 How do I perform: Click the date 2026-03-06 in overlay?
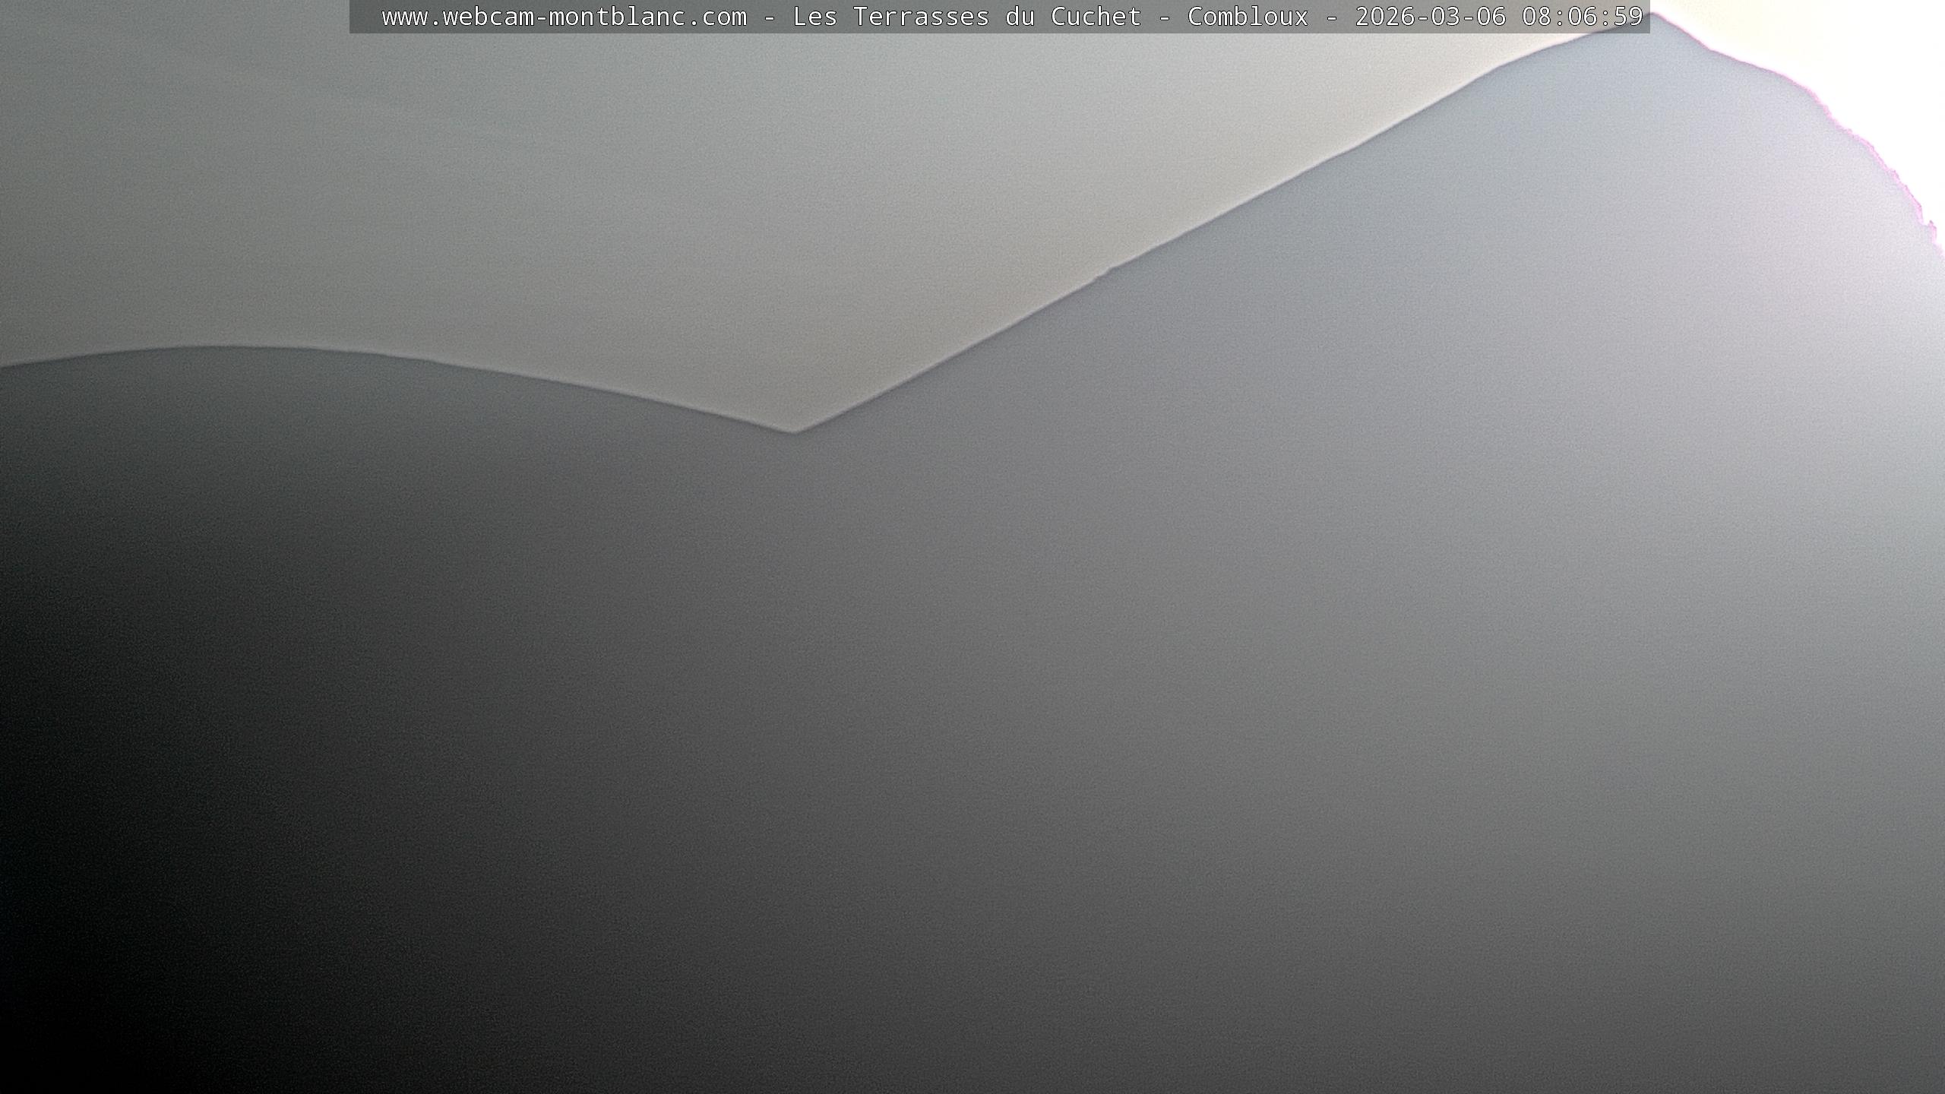click(1430, 17)
